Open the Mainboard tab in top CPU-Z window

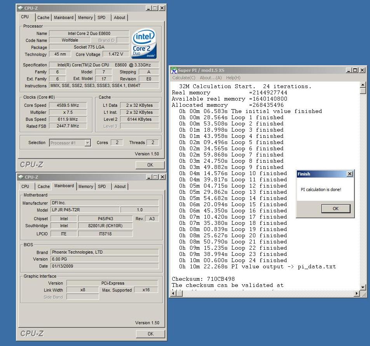pyautogui.click(x=63, y=17)
